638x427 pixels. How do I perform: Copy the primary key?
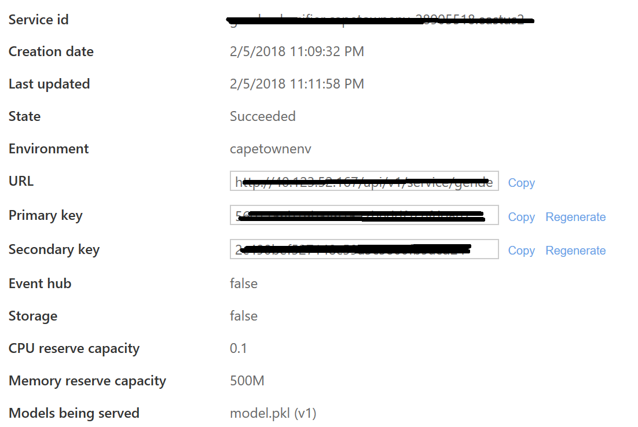point(521,217)
